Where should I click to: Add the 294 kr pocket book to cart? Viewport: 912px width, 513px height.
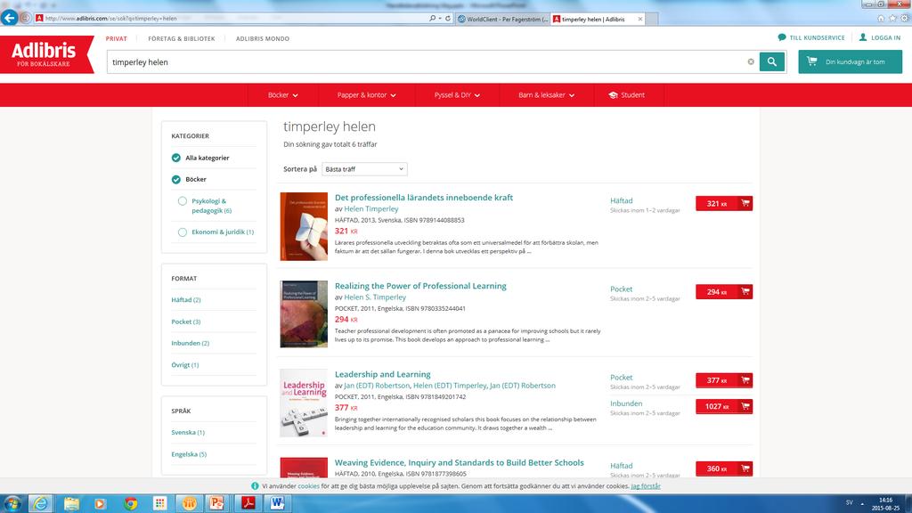[x=724, y=291]
